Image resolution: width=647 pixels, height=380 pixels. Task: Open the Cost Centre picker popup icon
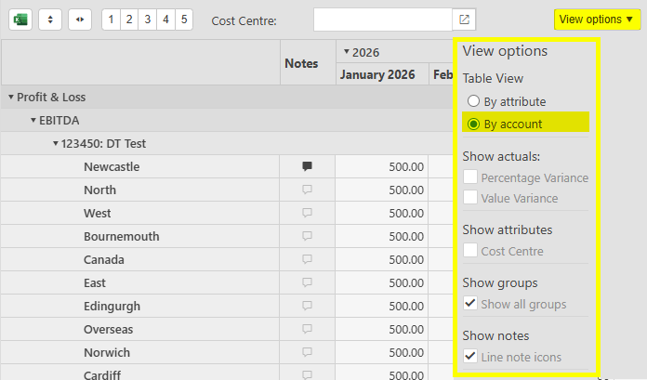464,20
